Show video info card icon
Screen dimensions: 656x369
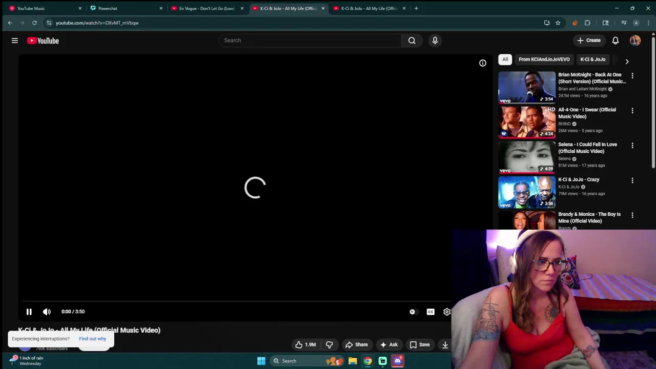coord(483,63)
